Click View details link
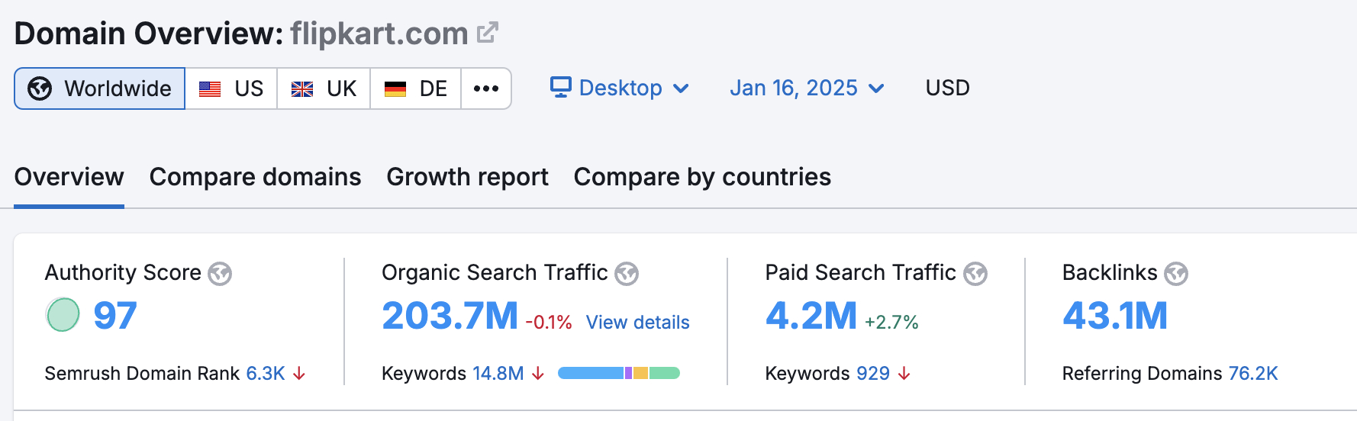1357x421 pixels. 638,323
